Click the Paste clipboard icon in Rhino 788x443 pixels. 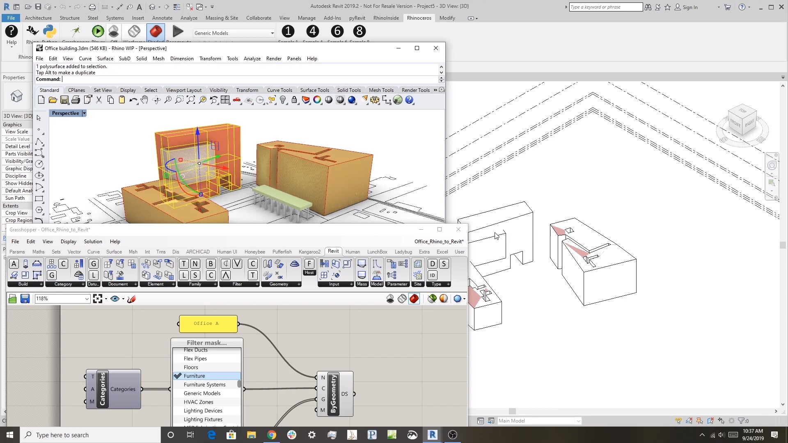[121, 100]
